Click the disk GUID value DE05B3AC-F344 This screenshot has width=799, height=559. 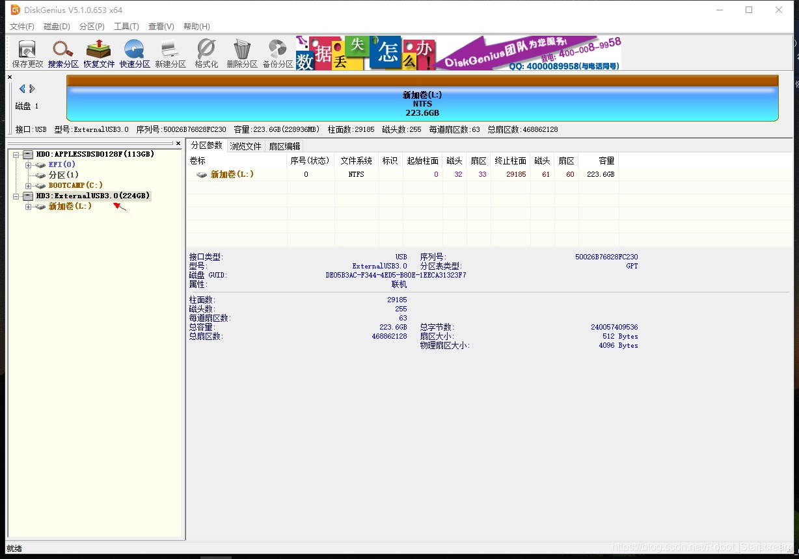click(x=396, y=275)
